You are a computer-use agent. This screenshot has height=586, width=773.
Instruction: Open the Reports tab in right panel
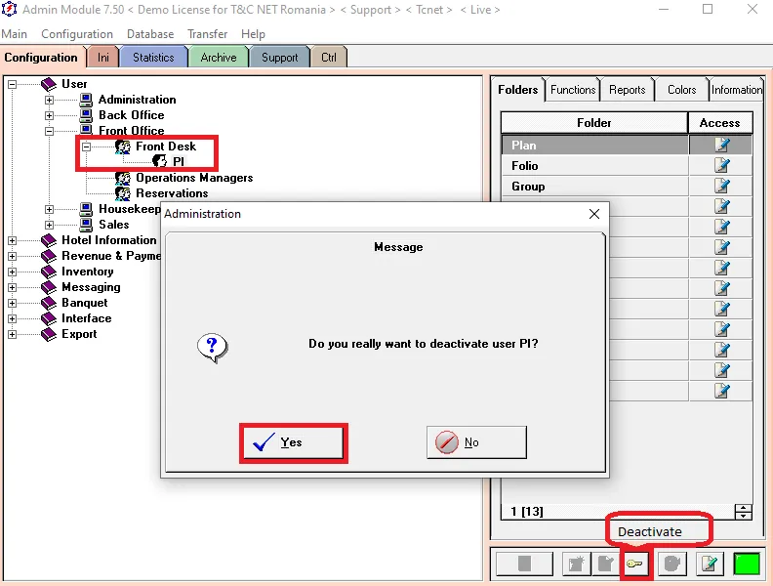(x=627, y=90)
